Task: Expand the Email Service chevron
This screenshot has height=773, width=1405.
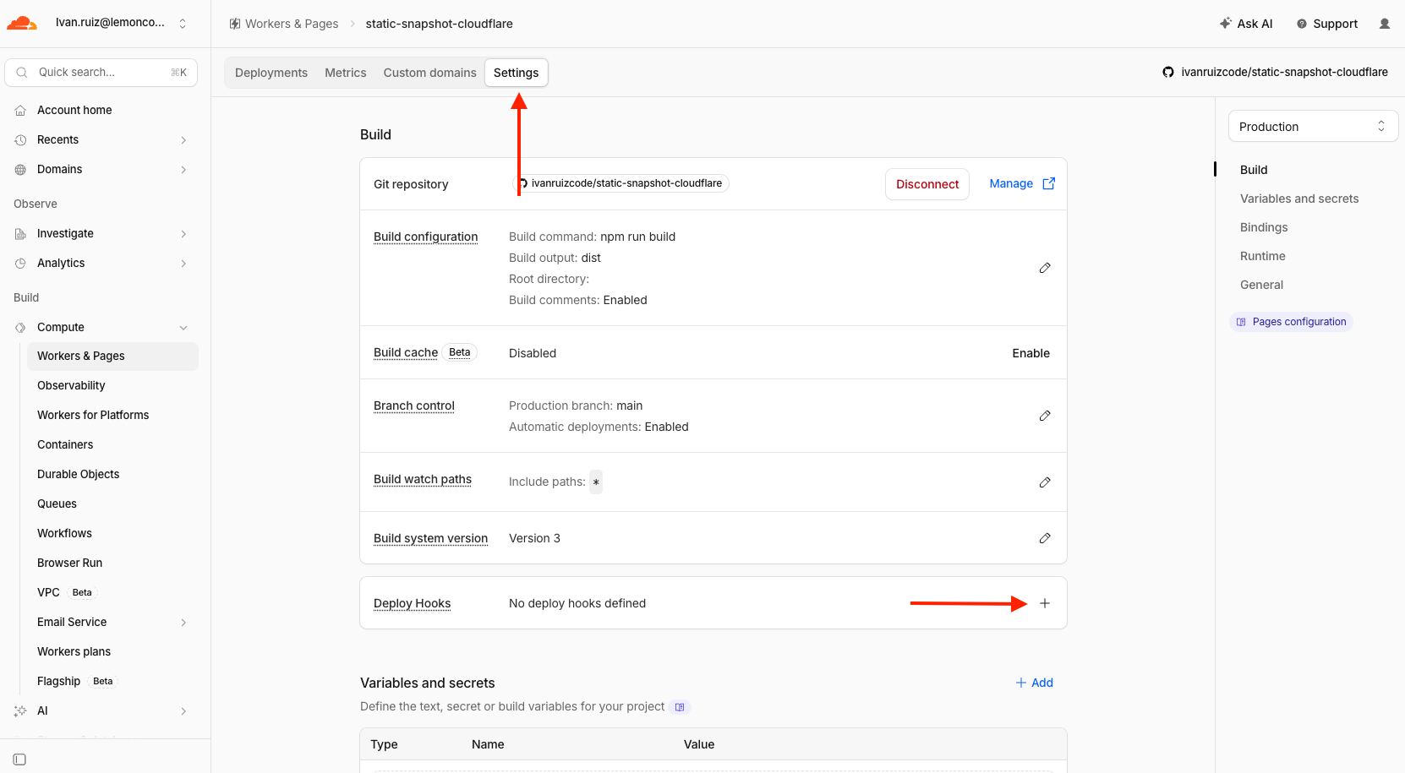Action: [x=183, y=623]
